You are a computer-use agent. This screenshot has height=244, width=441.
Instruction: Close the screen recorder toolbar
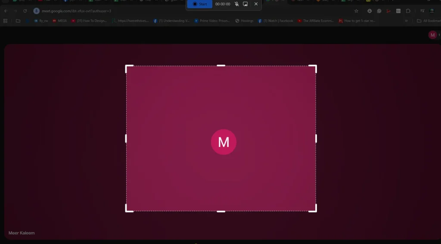tap(256, 4)
